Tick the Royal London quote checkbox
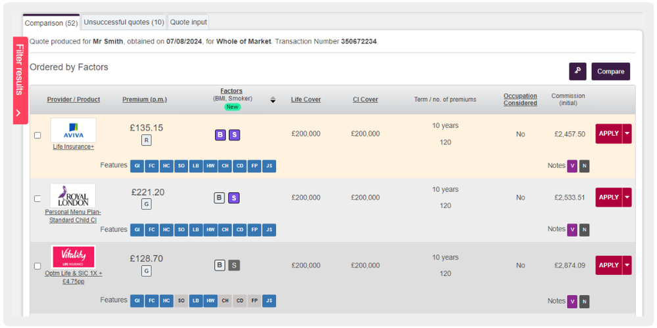Viewport: 657px width, 328px height. (37, 199)
